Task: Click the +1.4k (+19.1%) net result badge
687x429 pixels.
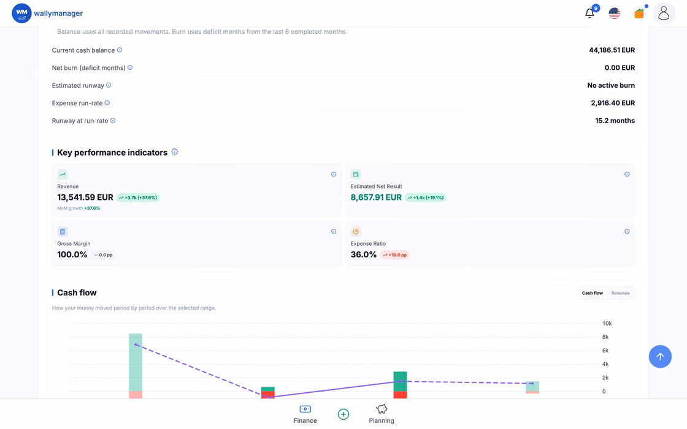Action: [426, 197]
